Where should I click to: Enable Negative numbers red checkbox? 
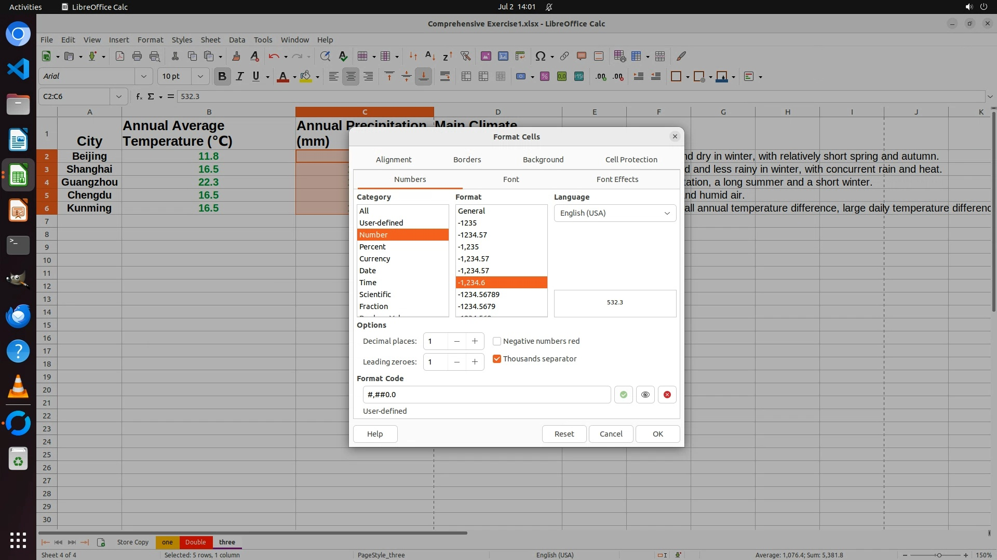click(x=497, y=341)
